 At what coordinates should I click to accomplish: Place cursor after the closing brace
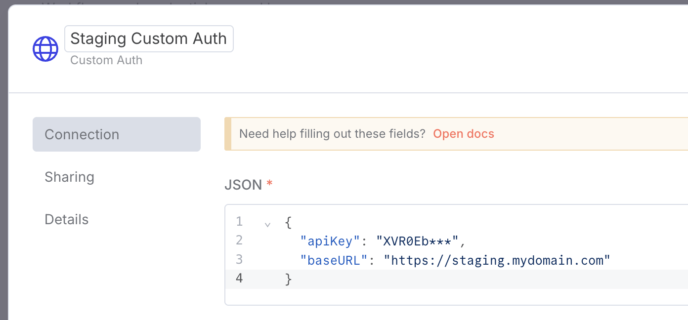(293, 279)
